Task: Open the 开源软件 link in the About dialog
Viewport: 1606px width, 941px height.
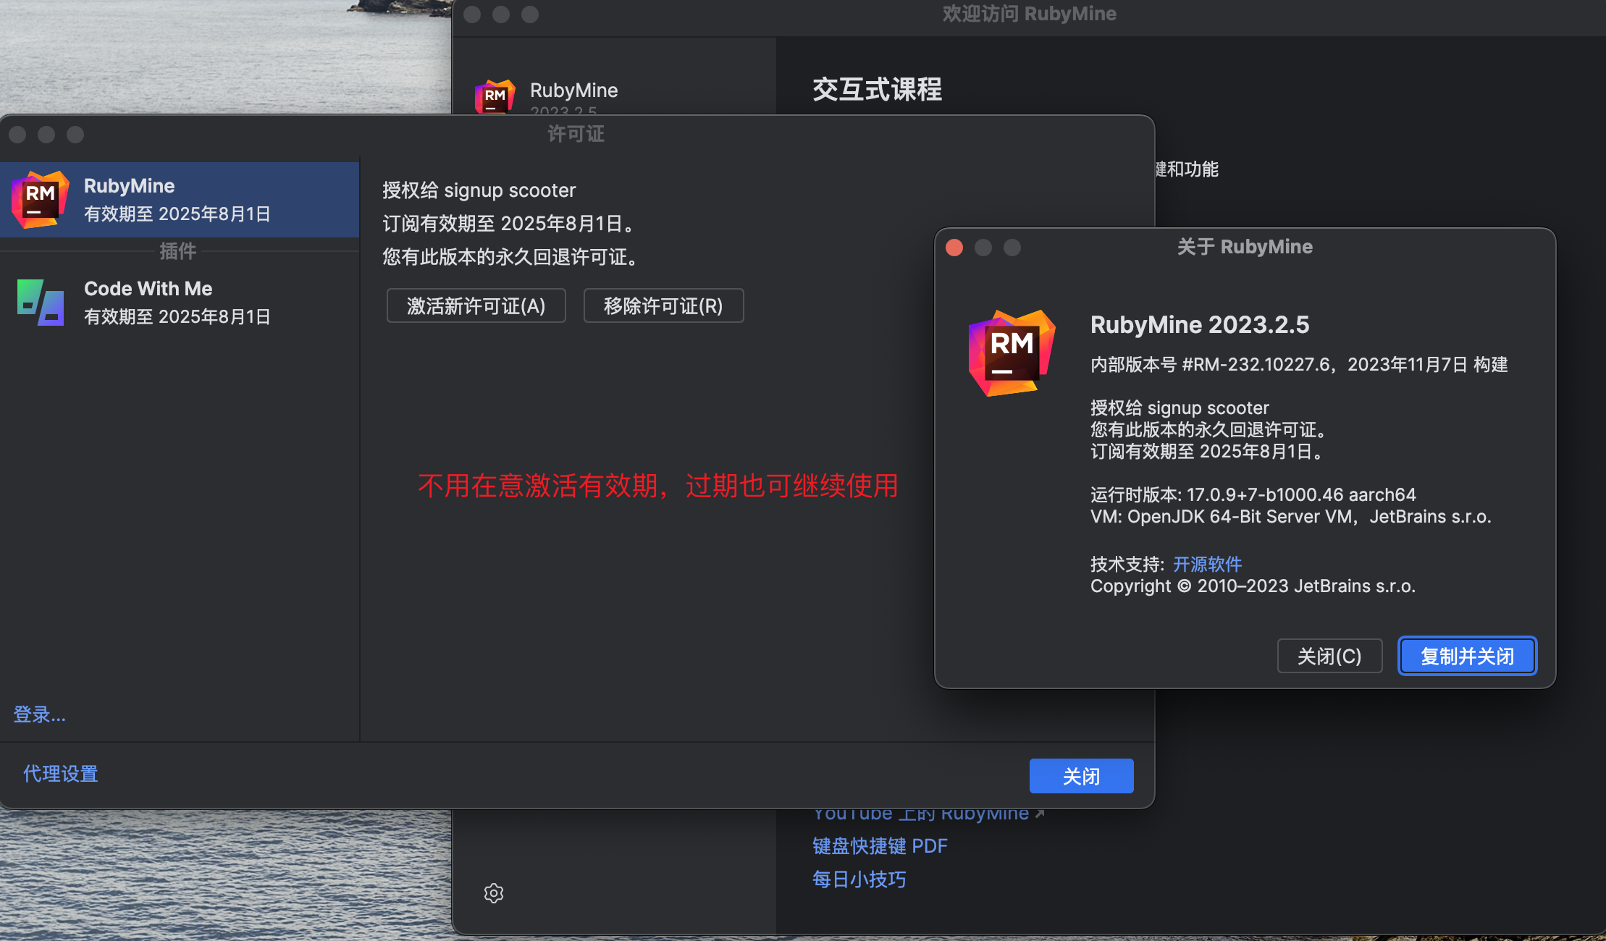Action: [1207, 564]
